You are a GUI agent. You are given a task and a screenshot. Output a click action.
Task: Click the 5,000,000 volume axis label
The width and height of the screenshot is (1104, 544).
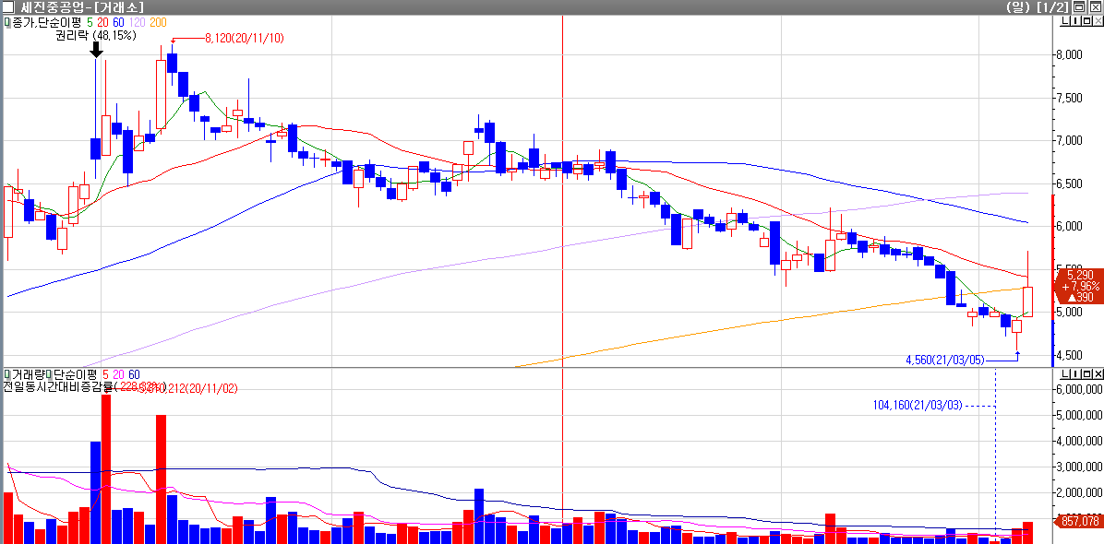click(x=1081, y=416)
